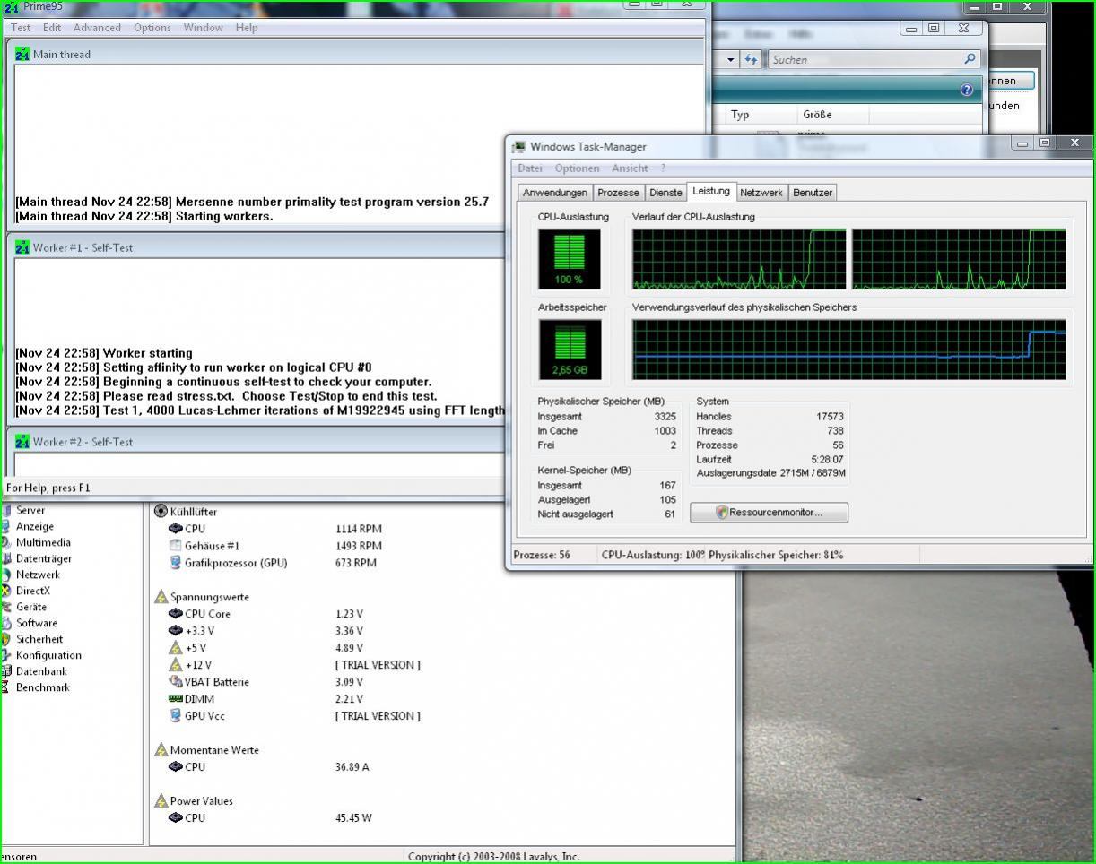The height and width of the screenshot is (864, 1096).
Task: Switch to the Anwendungen tab
Action: coord(555,193)
